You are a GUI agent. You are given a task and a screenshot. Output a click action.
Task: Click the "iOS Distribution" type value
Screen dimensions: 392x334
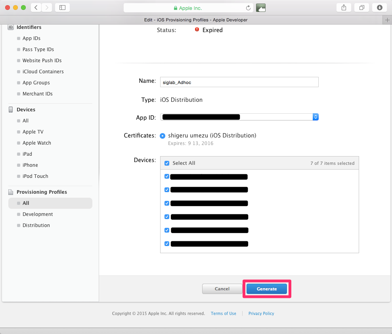[x=181, y=100]
